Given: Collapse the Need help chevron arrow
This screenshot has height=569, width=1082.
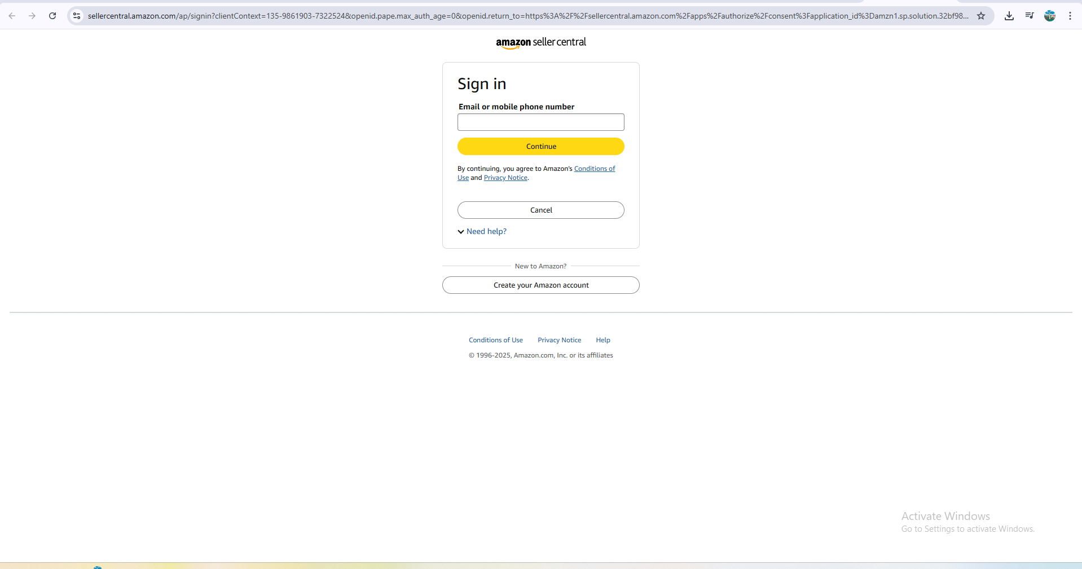Looking at the screenshot, I should click(x=461, y=231).
